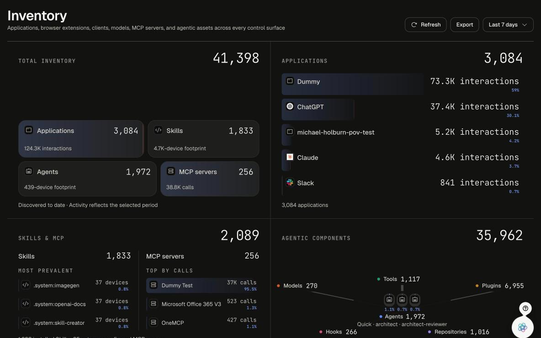Viewport: 541px width, 338px height.
Task: Click the Skills card code icon
Action: [158, 130]
